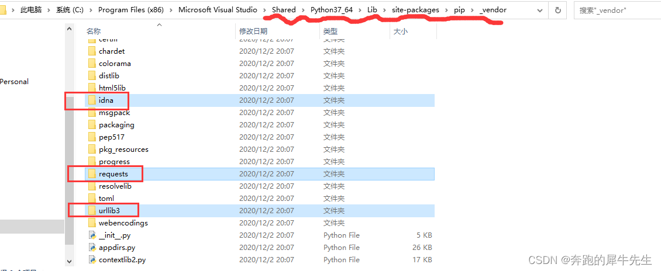Go to site-packages breadcrumb

click(415, 10)
